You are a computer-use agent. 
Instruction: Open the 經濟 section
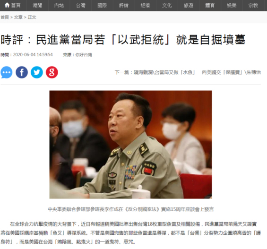(x=145, y=6)
